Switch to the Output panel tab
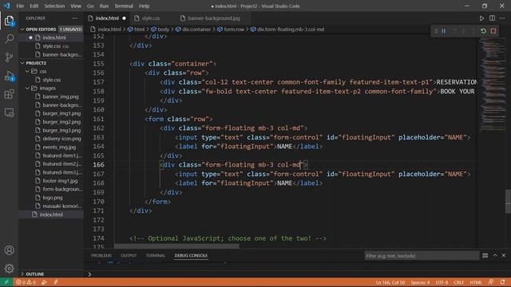Screen dimensions: 511x287 pyautogui.click(x=129, y=256)
